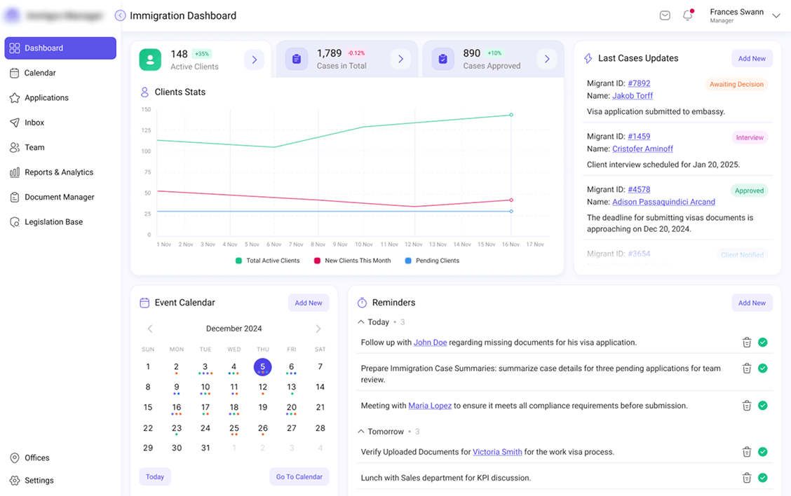
Task: Open Frances Swann user profile dropdown
Action: pyautogui.click(x=776, y=16)
